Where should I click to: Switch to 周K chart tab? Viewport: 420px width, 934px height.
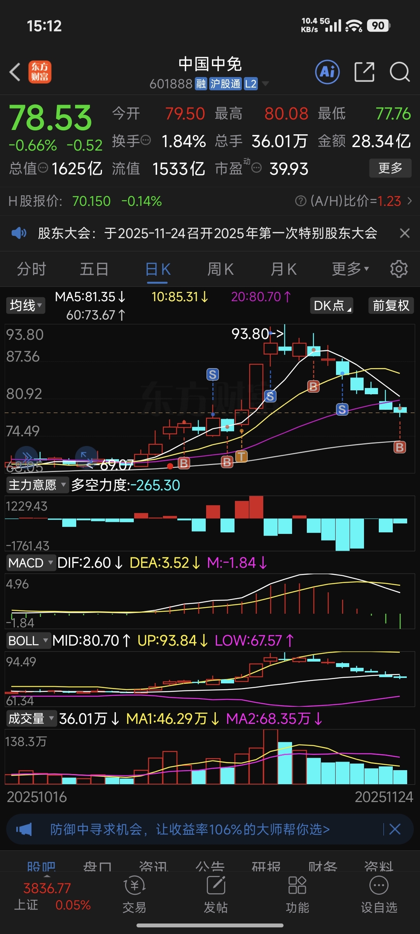click(220, 269)
